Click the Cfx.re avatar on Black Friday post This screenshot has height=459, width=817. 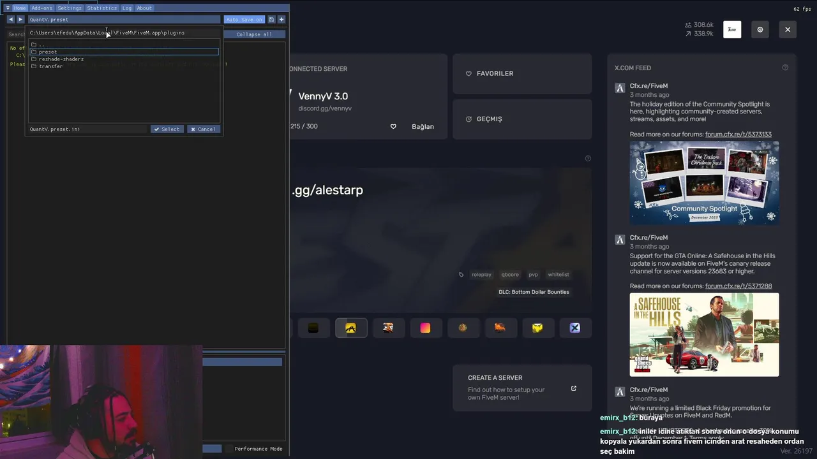pyautogui.click(x=620, y=392)
